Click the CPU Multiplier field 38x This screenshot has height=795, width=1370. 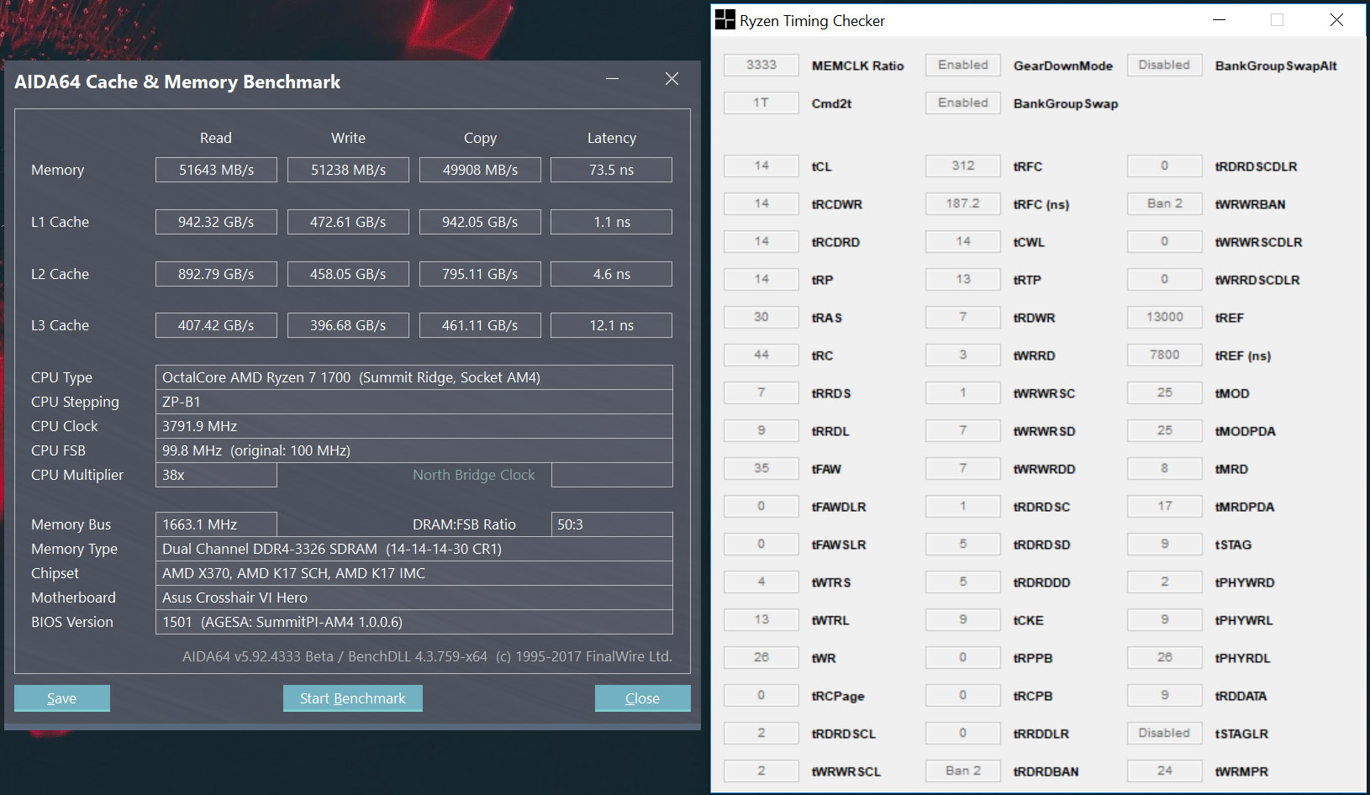(216, 475)
